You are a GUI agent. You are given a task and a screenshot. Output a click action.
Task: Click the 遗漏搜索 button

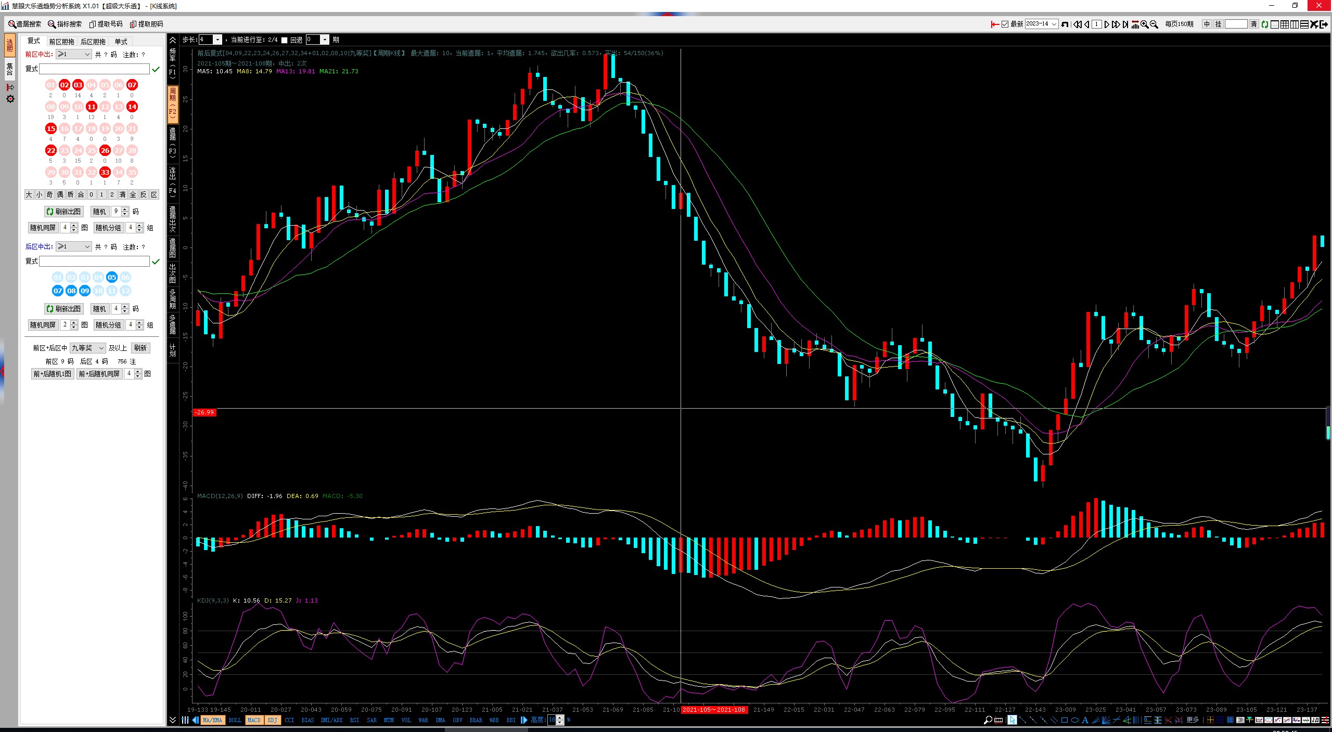coord(24,24)
